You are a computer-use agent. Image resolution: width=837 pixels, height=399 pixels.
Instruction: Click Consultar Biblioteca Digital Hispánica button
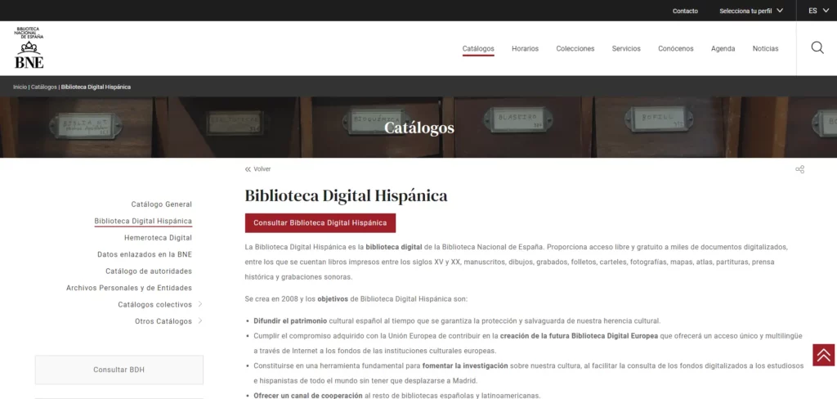point(320,222)
